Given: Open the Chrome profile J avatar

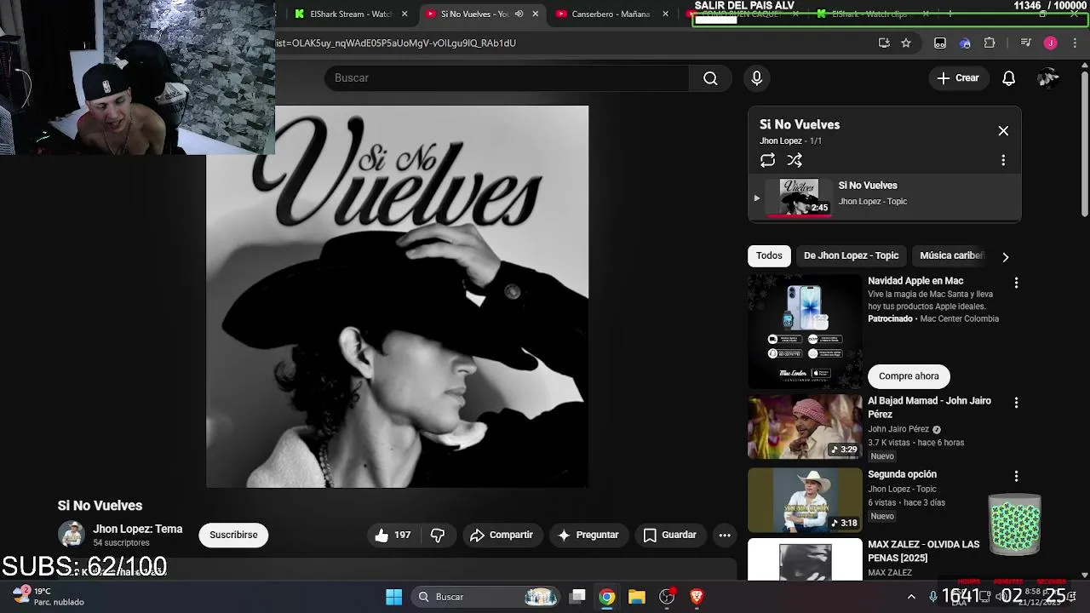Looking at the screenshot, I should tap(1050, 43).
